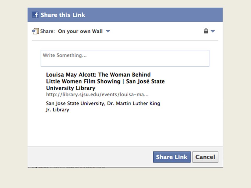Click the Write Something text box
This screenshot has height=188, width=251.
(x=125, y=58)
